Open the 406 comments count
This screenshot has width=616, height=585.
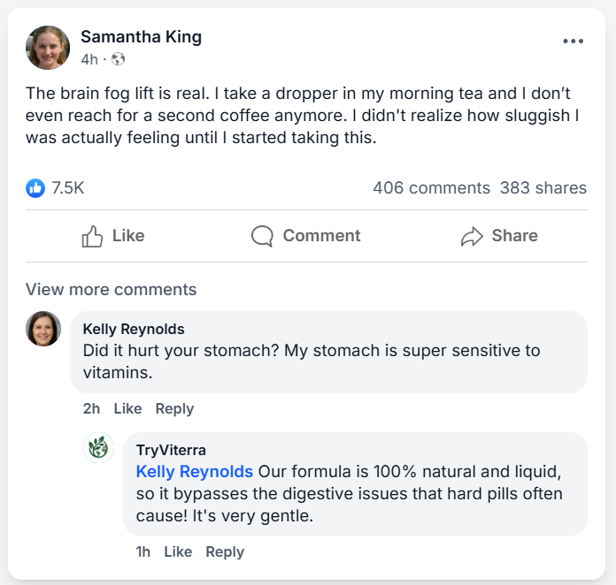point(431,187)
